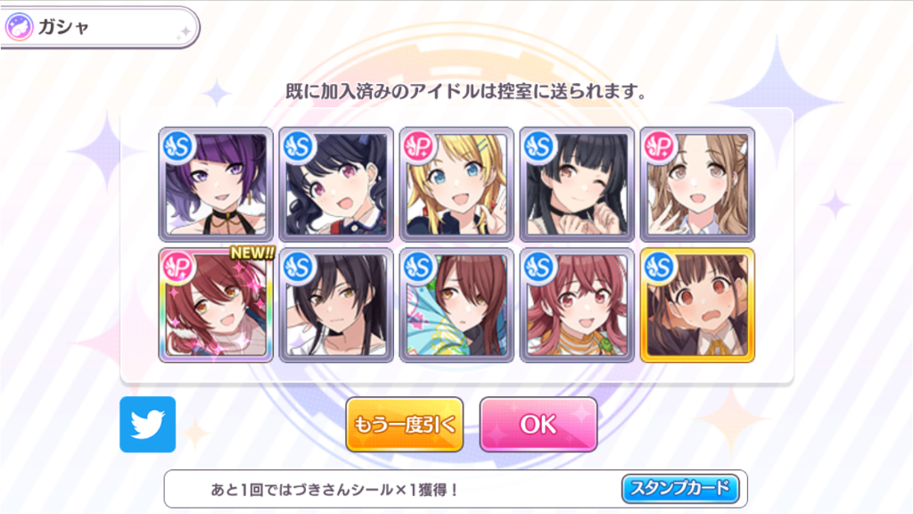Click the Twitter share icon

(147, 424)
